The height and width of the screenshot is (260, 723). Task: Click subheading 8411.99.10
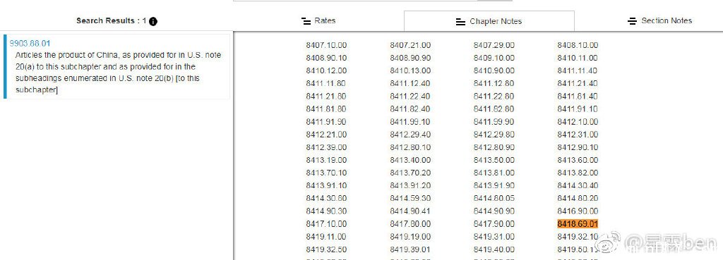coord(410,122)
